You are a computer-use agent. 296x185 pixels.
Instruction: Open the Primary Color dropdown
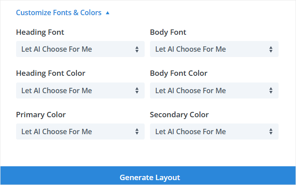pos(80,132)
